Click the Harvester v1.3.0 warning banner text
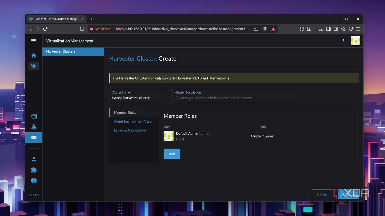 (171, 78)
